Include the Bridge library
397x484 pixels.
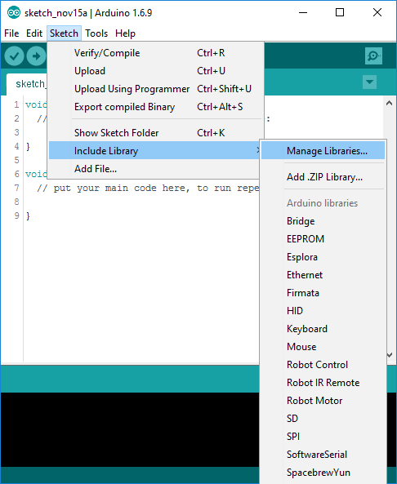click(x=323, y=221)
